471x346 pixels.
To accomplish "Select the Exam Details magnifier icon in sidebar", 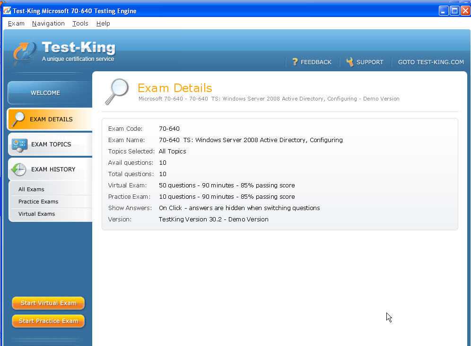I will (19, 119).
